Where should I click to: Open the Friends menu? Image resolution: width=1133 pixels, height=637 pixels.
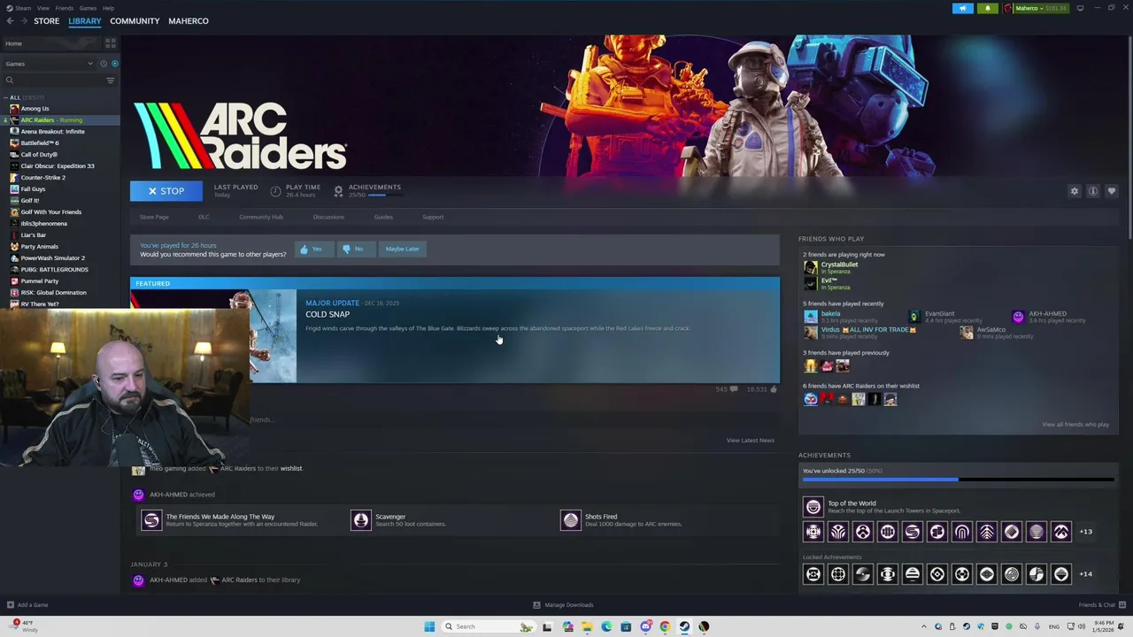65,8
